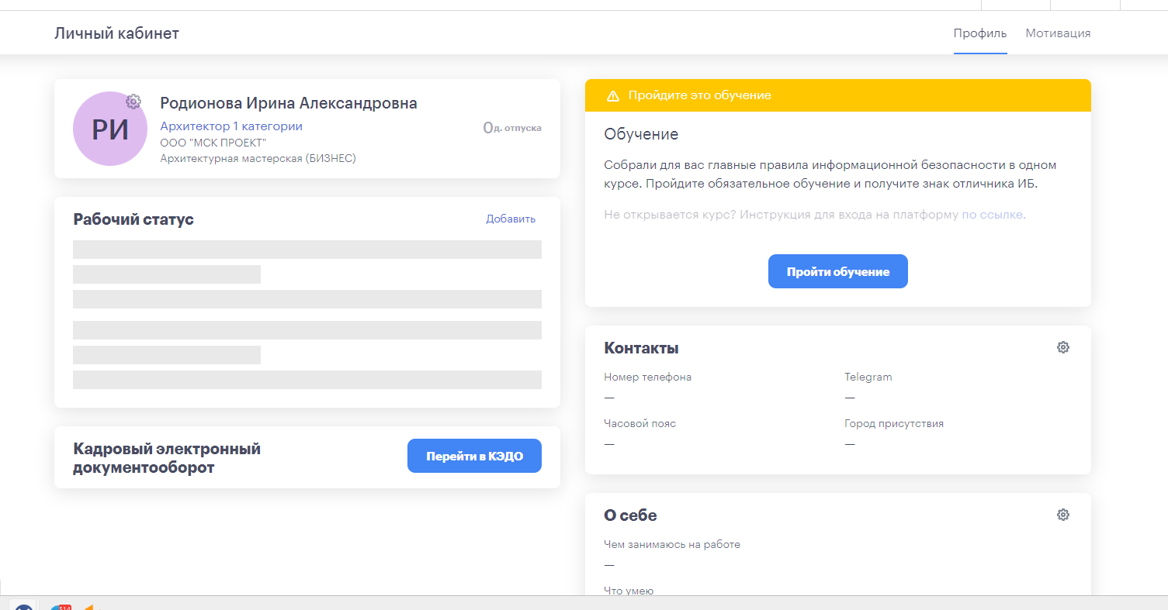Switch to the Мотивация tab
This screenshot has height=610, width=1168.
[x=1058, y=33]
